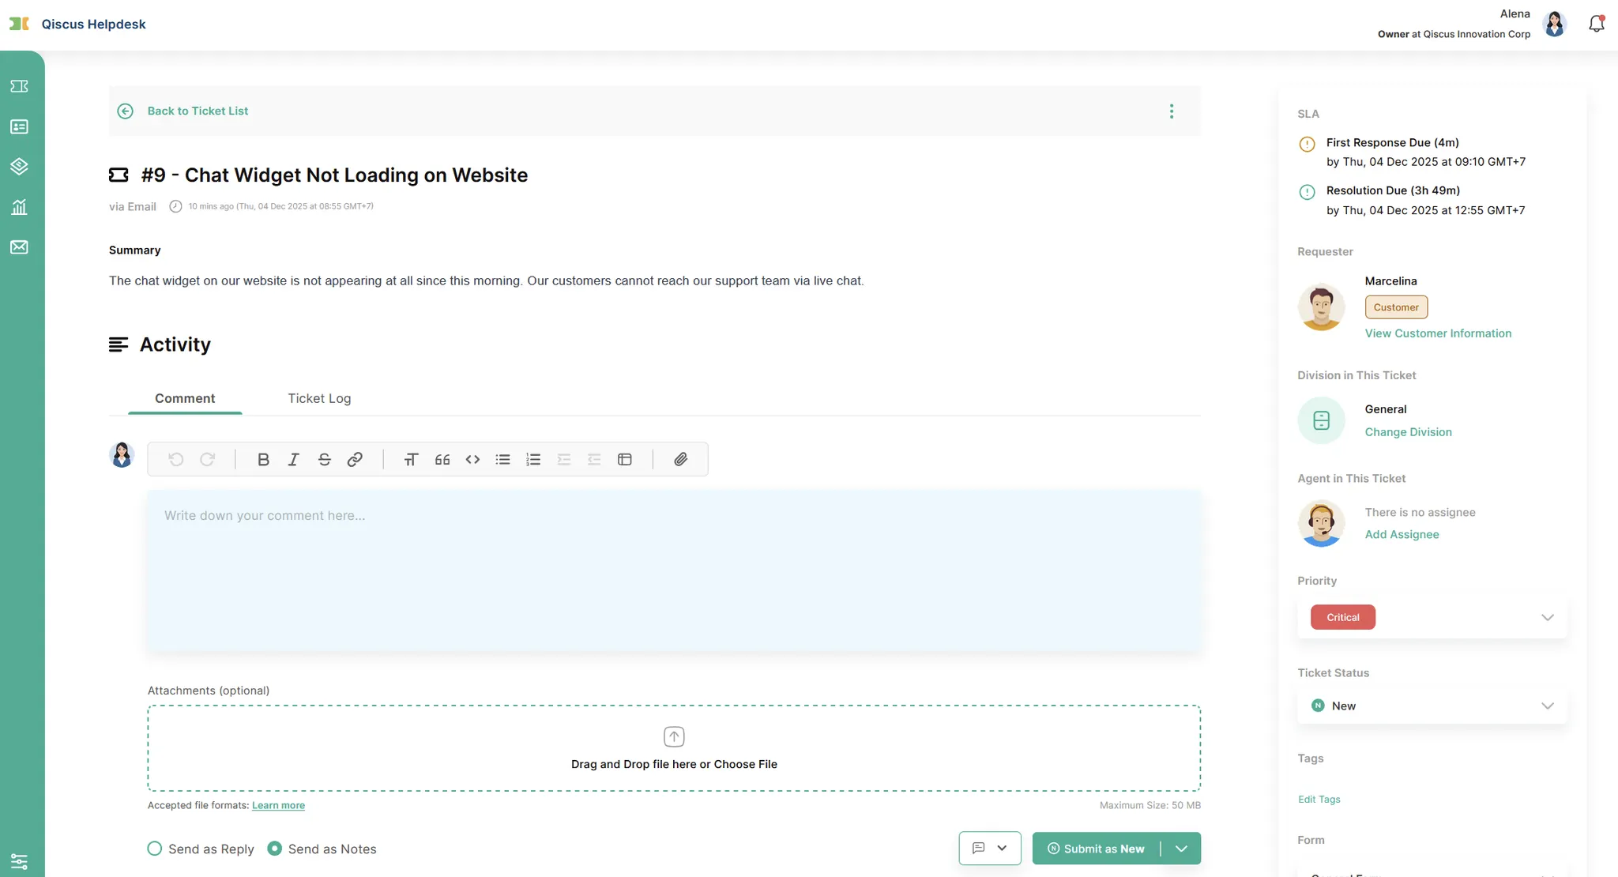Click the Bold formatting icon
This screenshot has width=1618, height=877.
tap(263, 459)
